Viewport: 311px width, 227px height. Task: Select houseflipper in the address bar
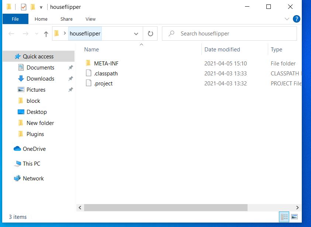coord(85,34)
